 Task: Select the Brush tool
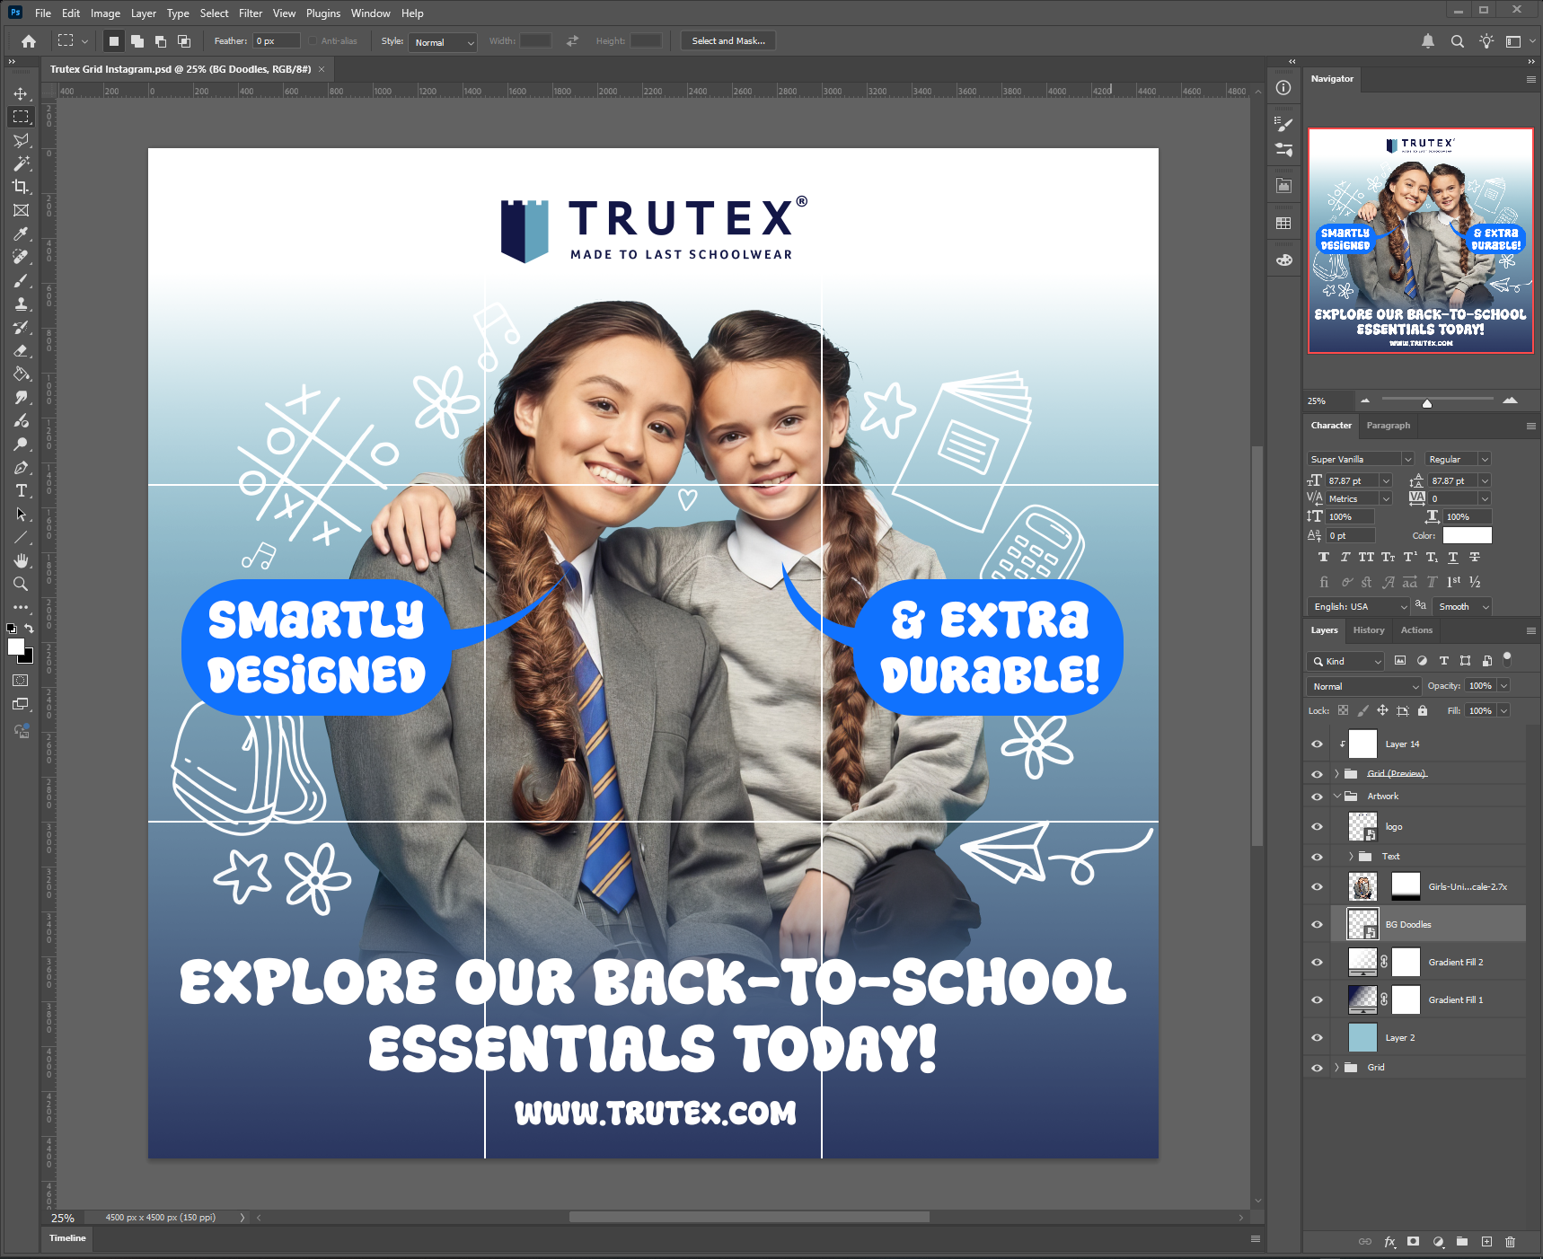[21, 280]
